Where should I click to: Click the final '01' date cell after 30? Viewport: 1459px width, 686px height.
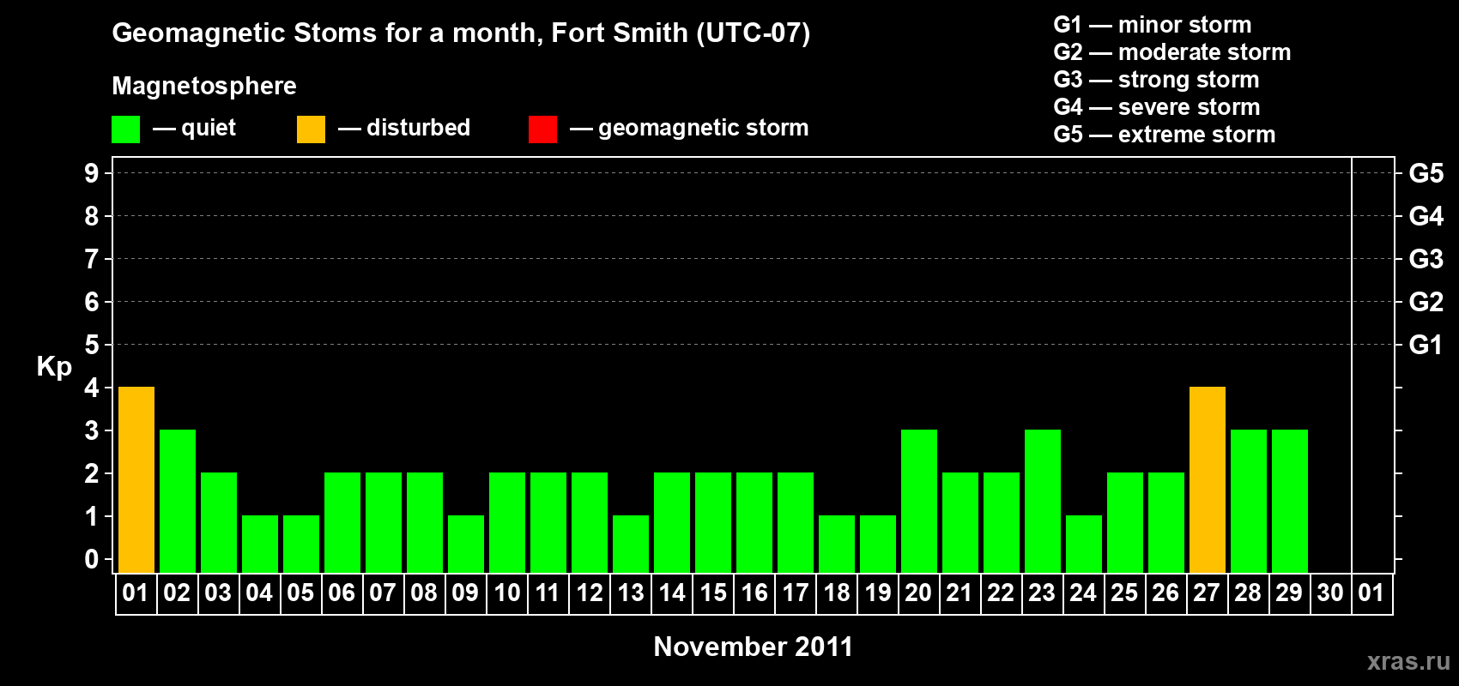[x=1372, y=593]
